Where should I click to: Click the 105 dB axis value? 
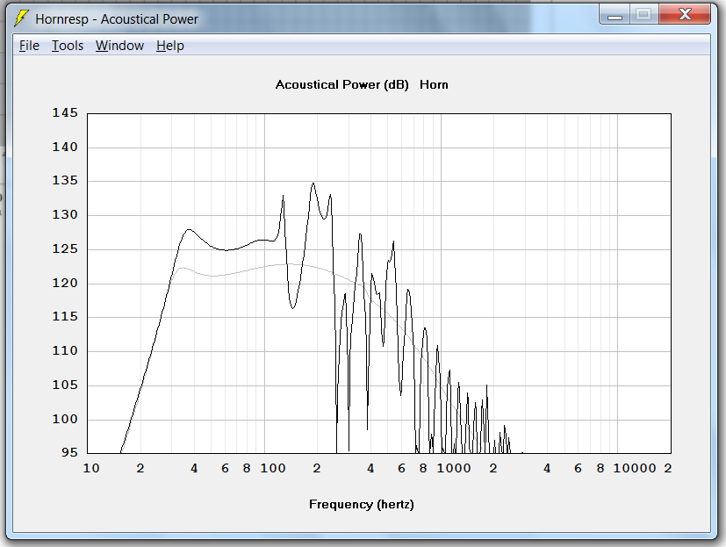(65, 385)
